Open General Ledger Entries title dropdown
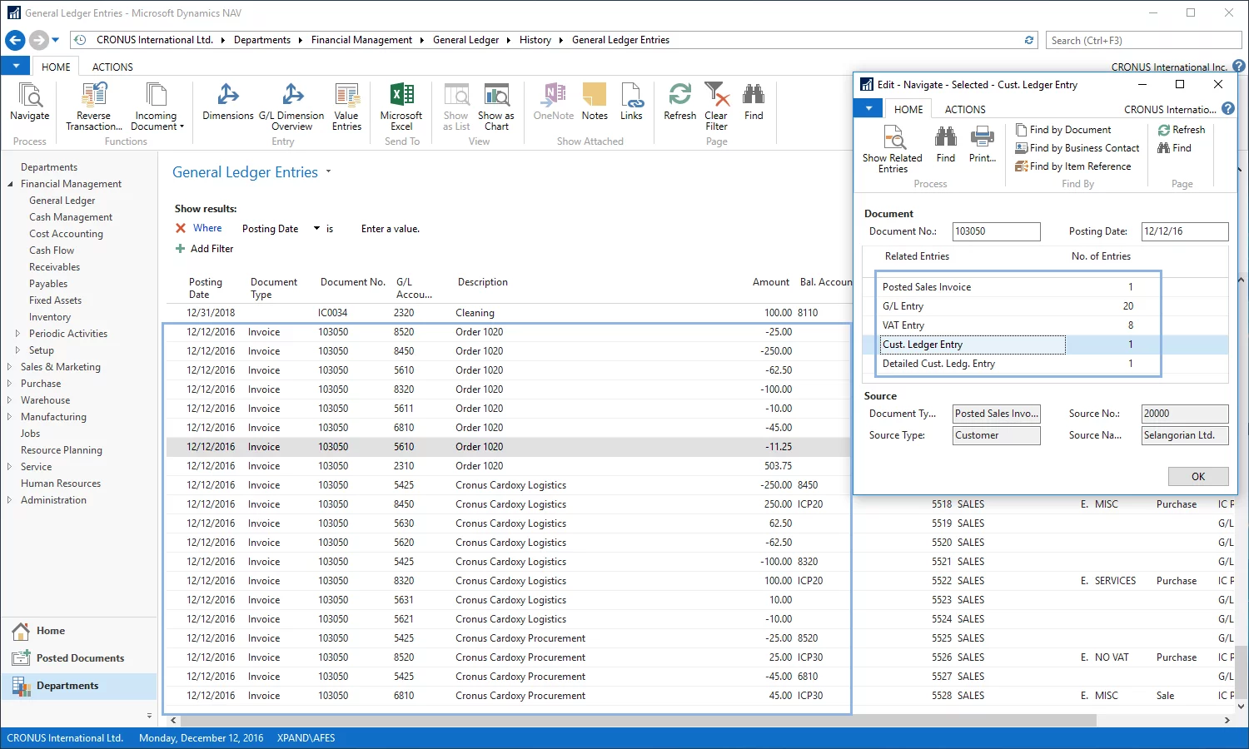Viewport: 1249px width, 749px height. click(x=328, y=171)
